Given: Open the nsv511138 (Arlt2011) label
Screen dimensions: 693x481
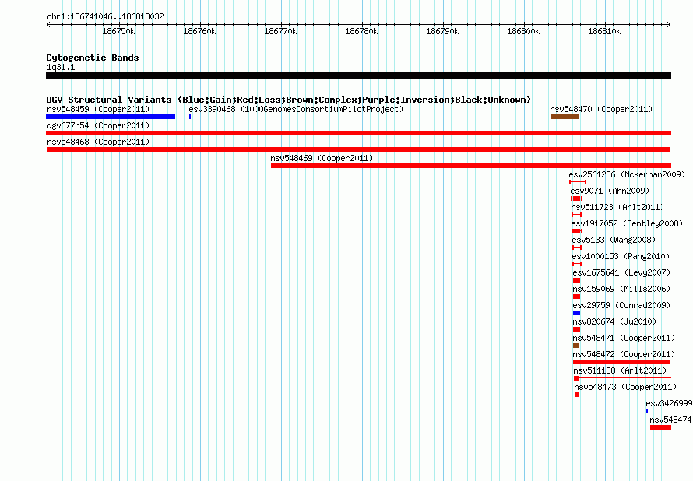Looking at the screenshot, I should (620, 370).
